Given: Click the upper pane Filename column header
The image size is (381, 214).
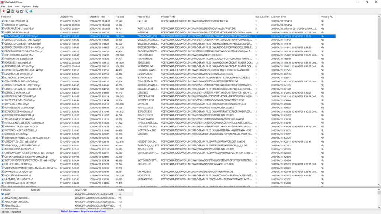Looking at the screenshot, I should pyautogui.click(x=29, y=17).
